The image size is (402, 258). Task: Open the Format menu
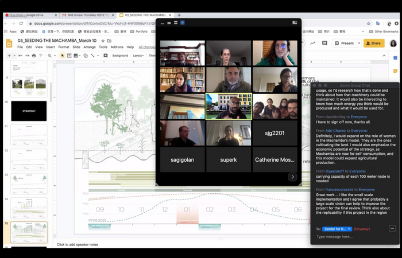click(64, 47)
